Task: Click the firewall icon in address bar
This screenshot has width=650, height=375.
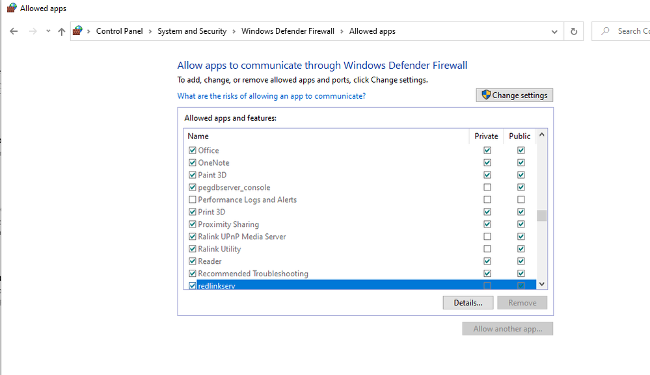Action: pyautogui.click(x=78, y=31)
